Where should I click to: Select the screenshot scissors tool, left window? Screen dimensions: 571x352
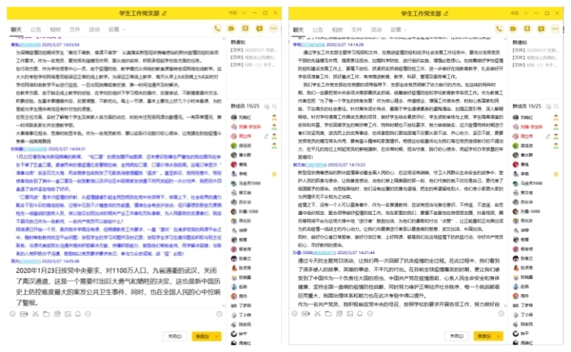[x=35, y=313]
